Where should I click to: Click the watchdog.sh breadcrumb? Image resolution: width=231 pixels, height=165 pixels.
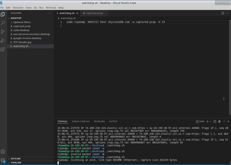[x=68, y=18]
